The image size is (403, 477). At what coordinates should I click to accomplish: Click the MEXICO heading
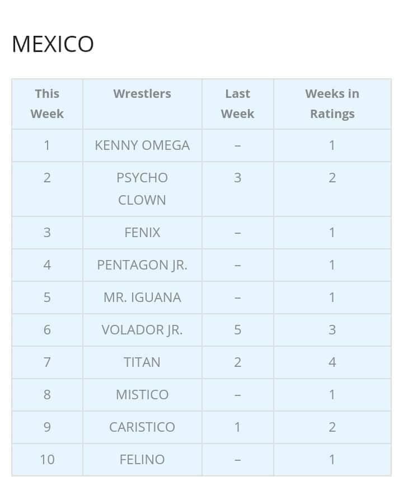pyautogui.click(x=53, y=44)
